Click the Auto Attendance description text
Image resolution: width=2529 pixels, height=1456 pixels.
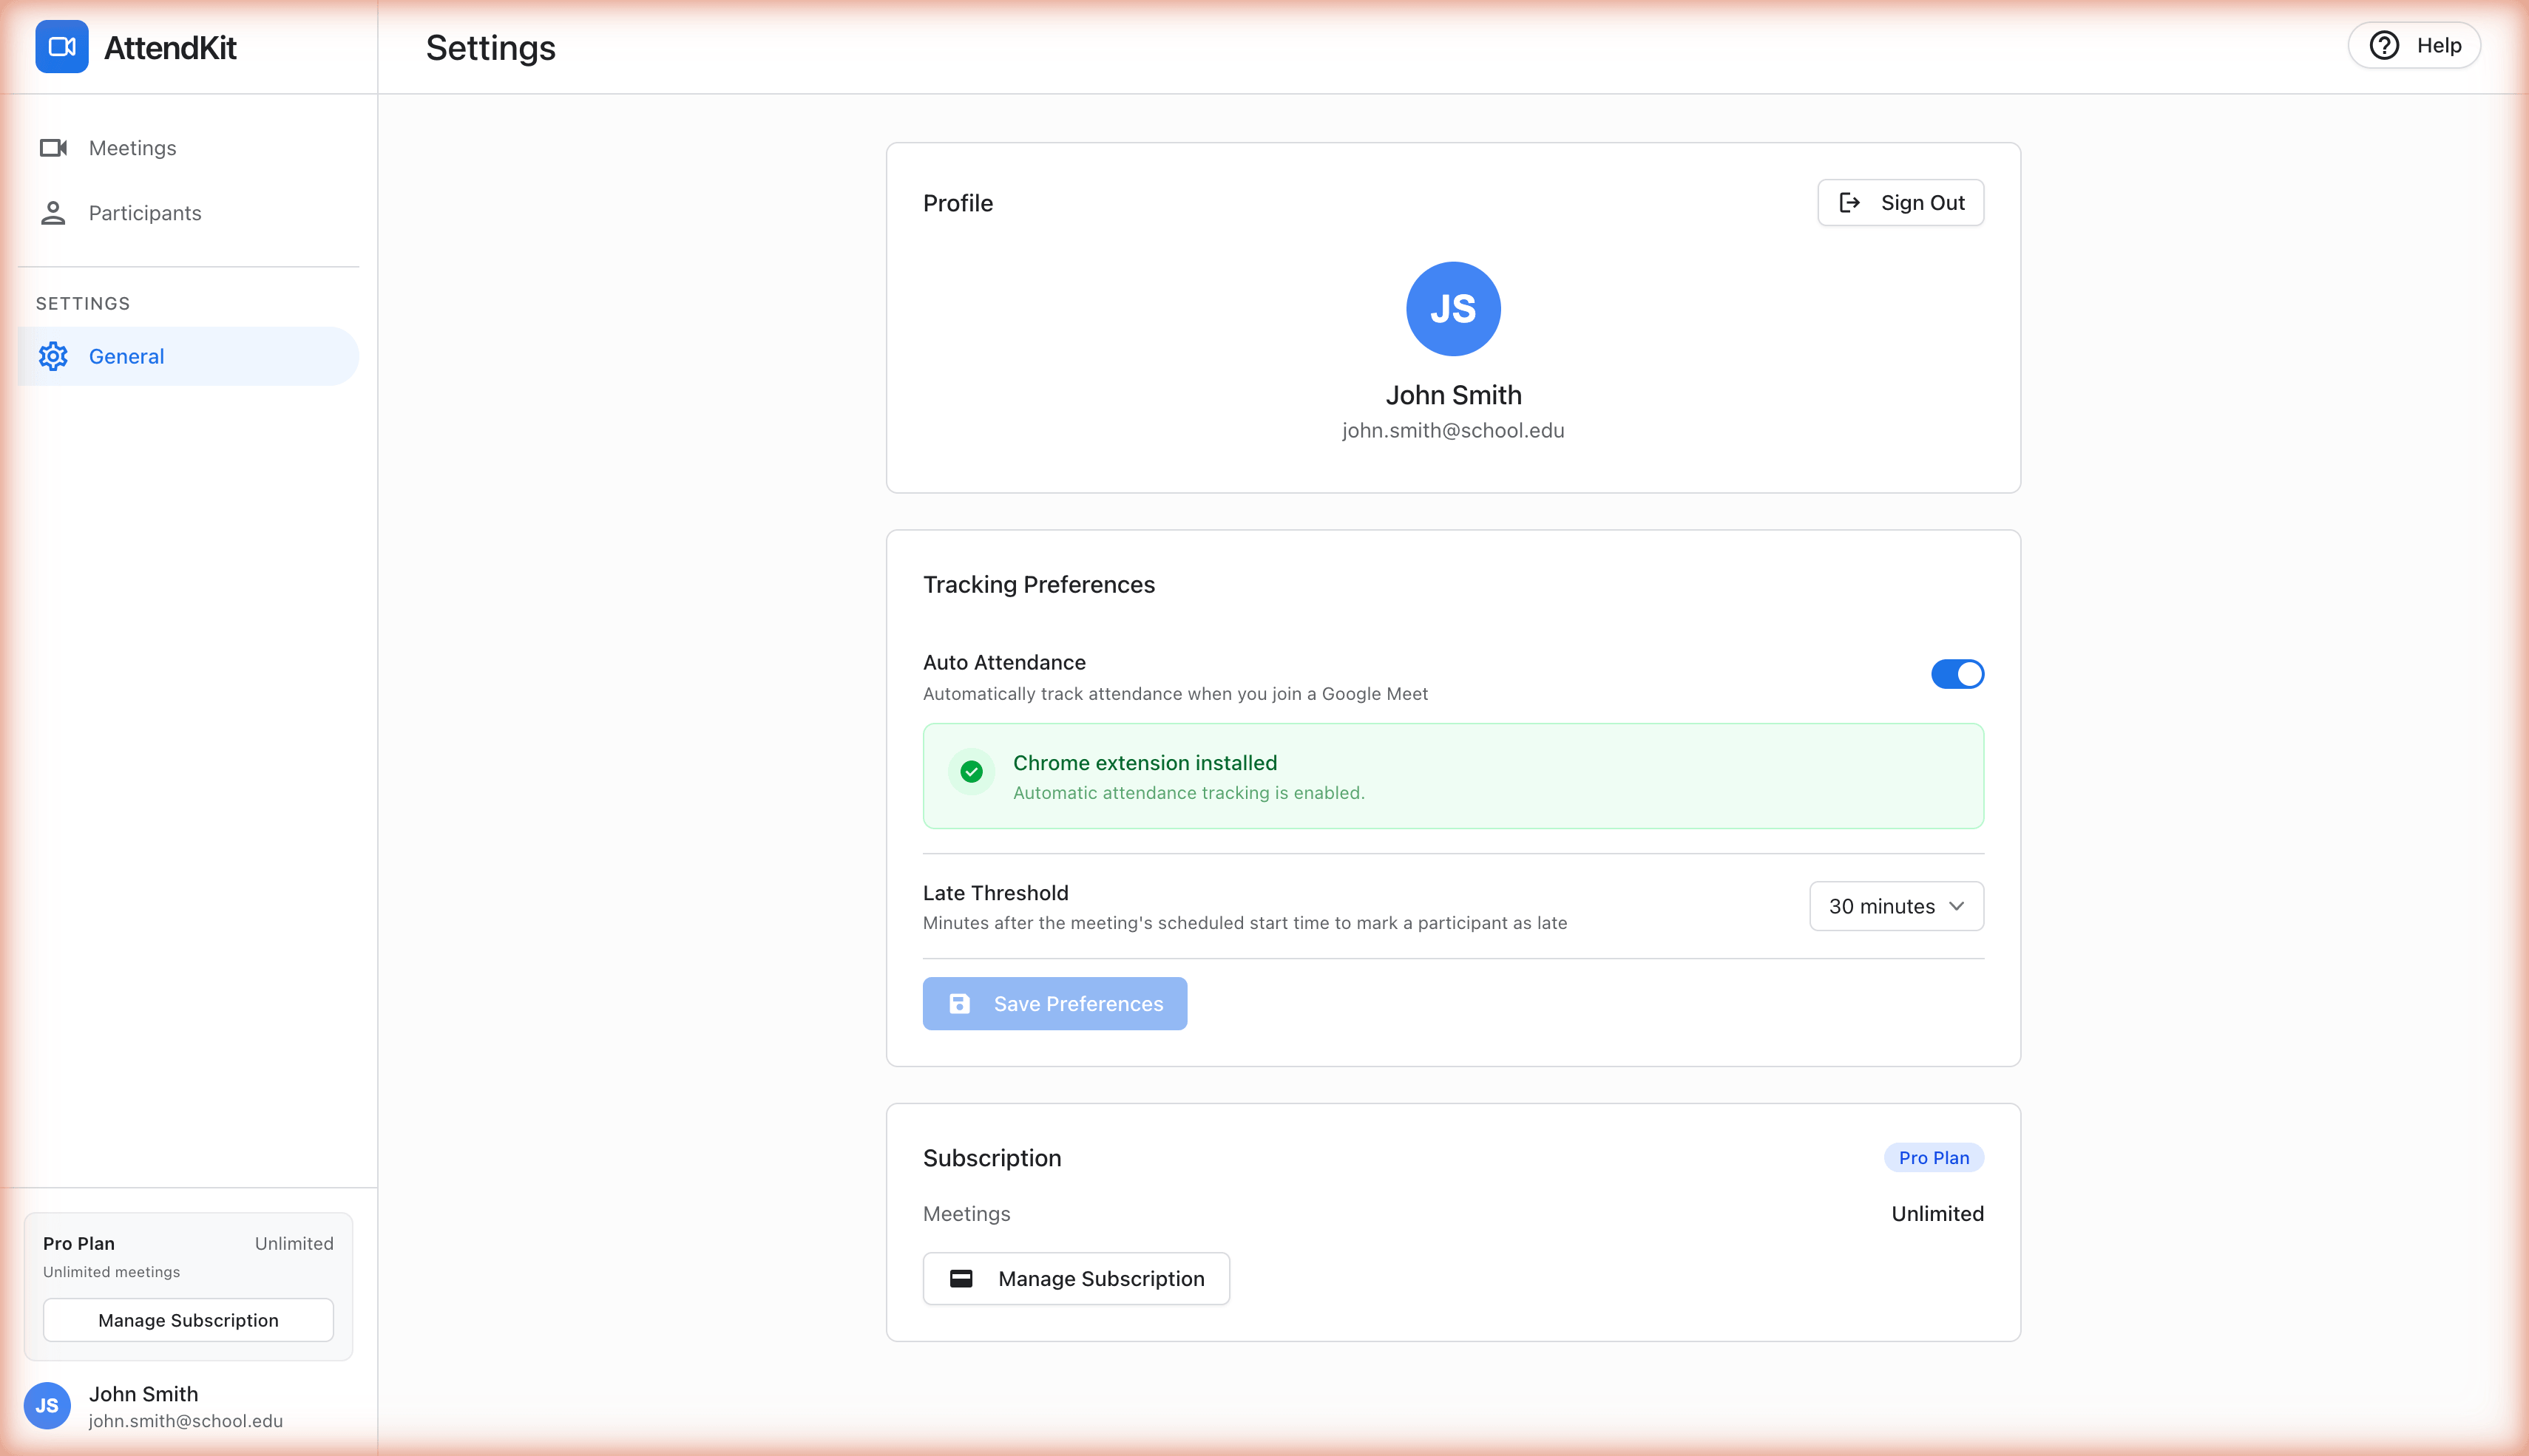coord(1174,693)
